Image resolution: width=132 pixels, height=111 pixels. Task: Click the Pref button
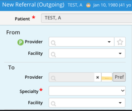coord(119,77)
